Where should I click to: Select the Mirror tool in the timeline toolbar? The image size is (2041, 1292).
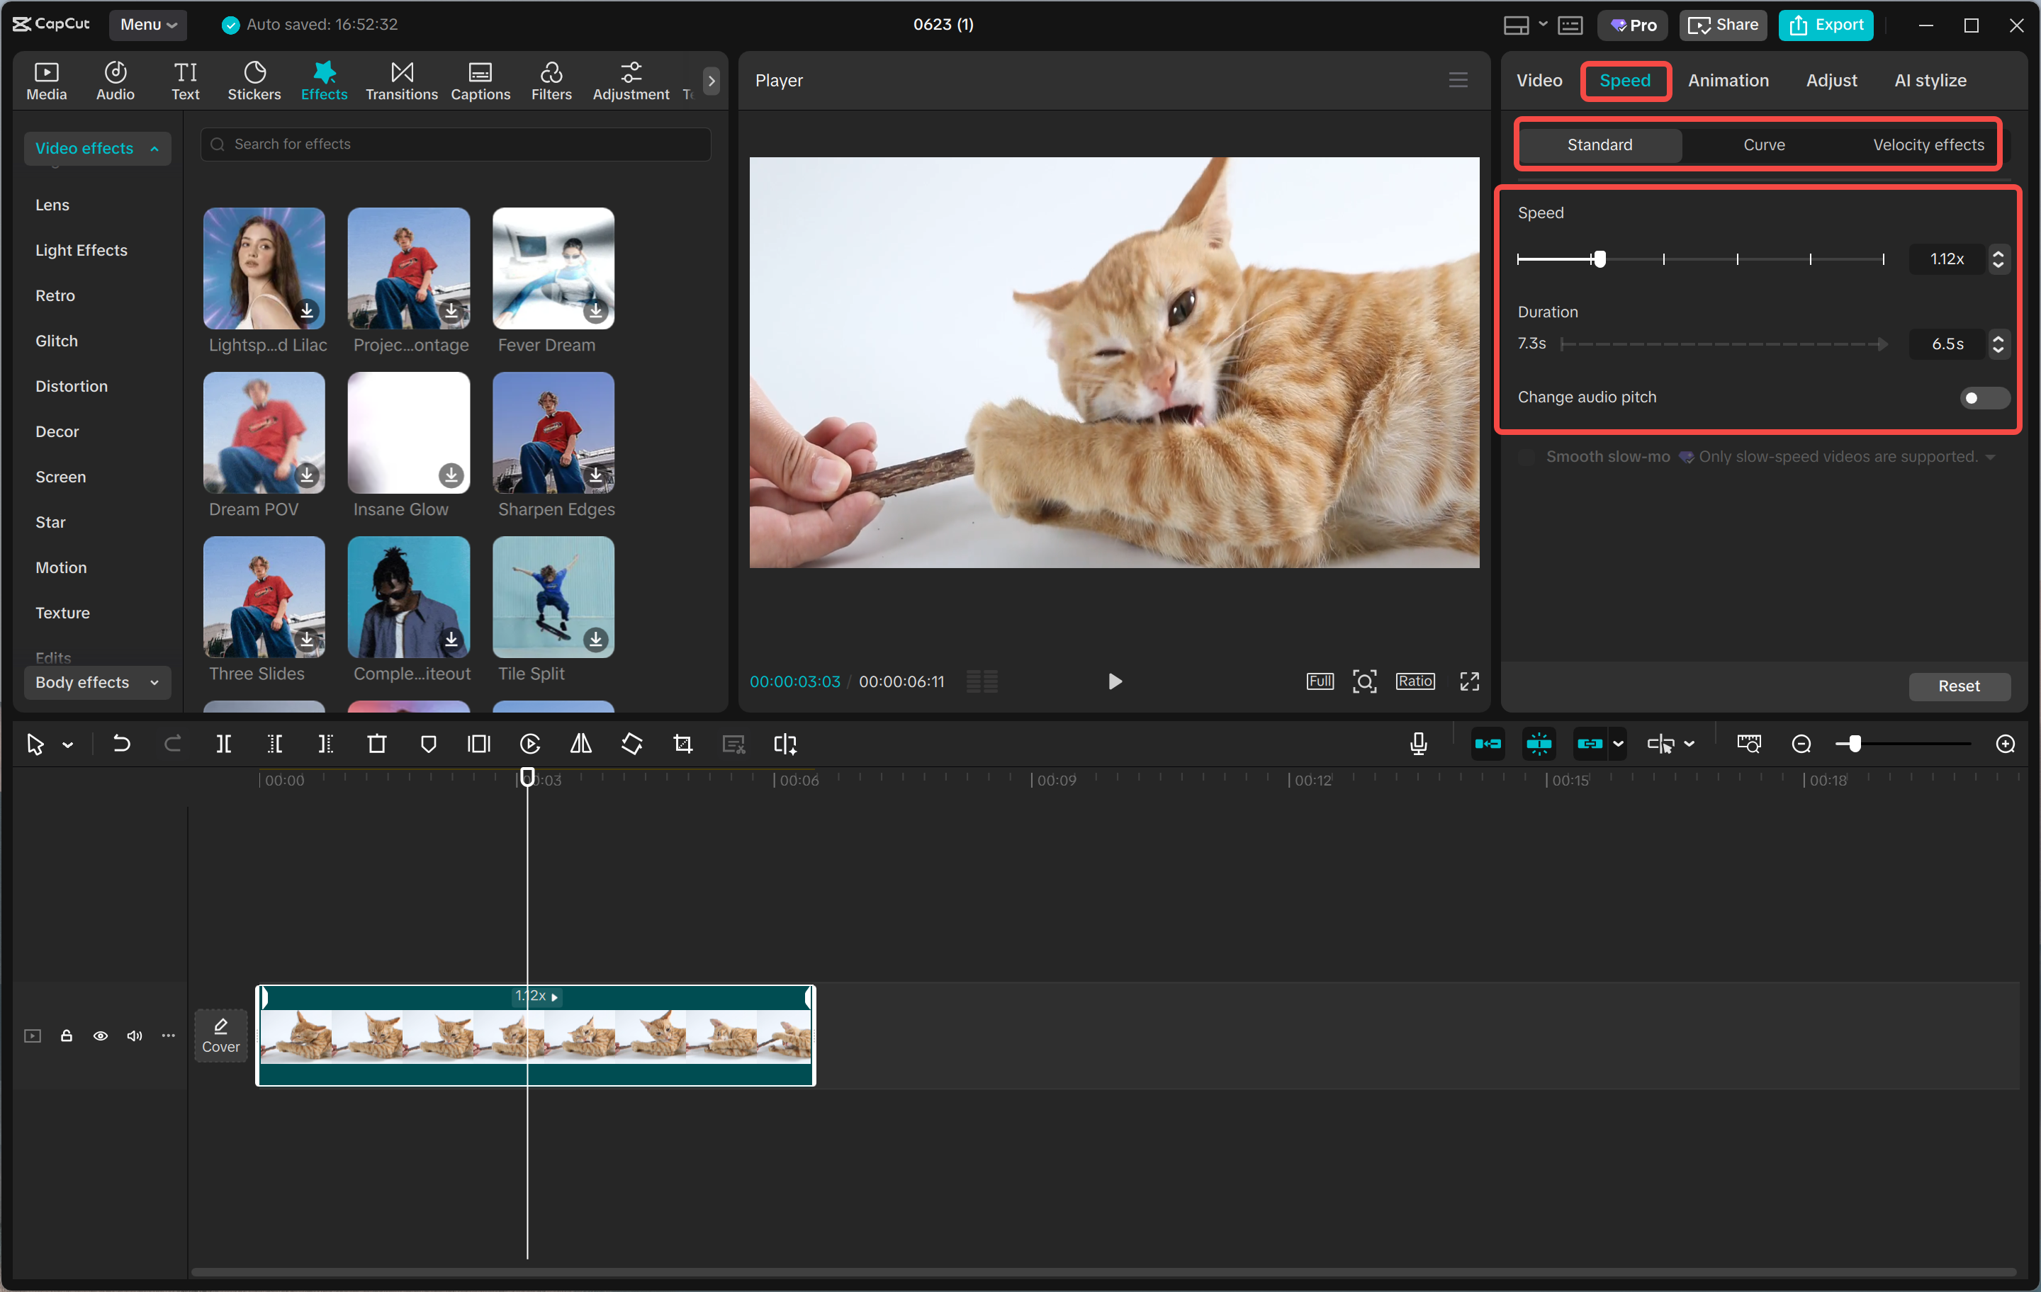[x=581, y=744]
